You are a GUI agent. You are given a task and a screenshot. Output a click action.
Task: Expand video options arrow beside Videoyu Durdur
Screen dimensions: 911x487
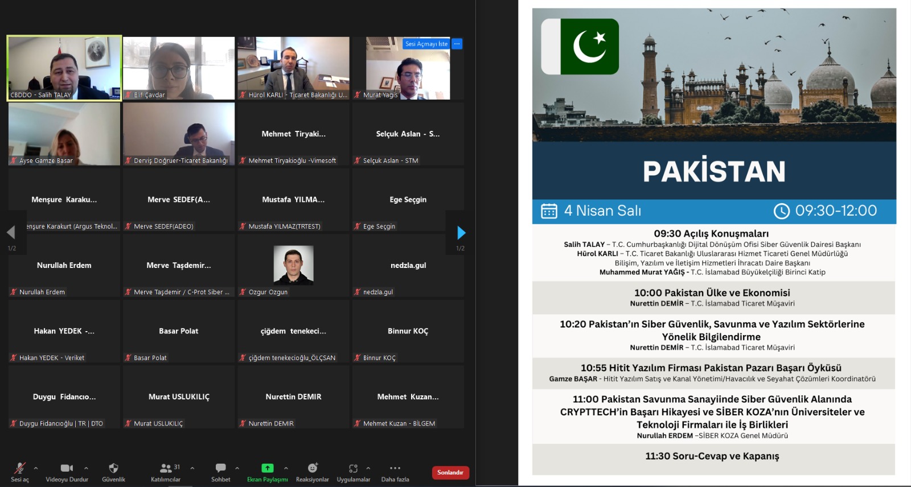pyautogui.click(x=86, y=468)
